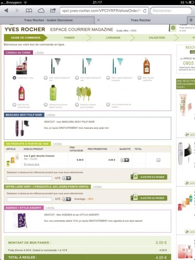Open quantity dropdown for gels douche évasion
This screenshot has height=260, width=195.
(x=125, y=160)
